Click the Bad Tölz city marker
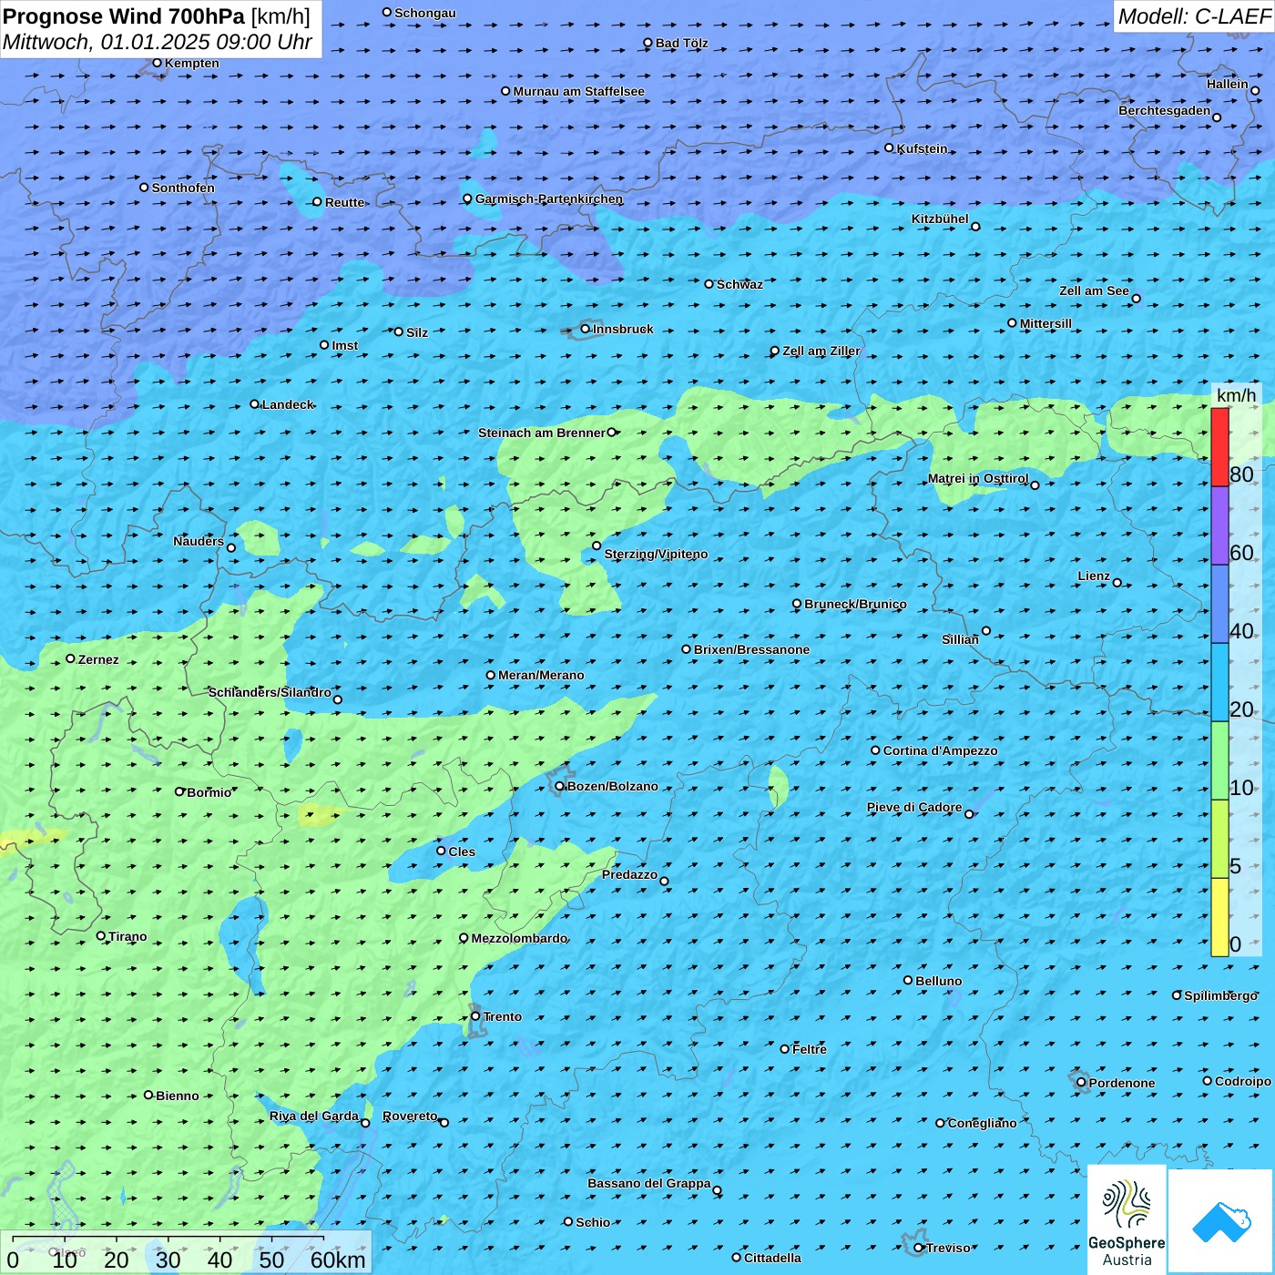The image size is (1275, 1275). pyautogui.click(x=648, y=43)
